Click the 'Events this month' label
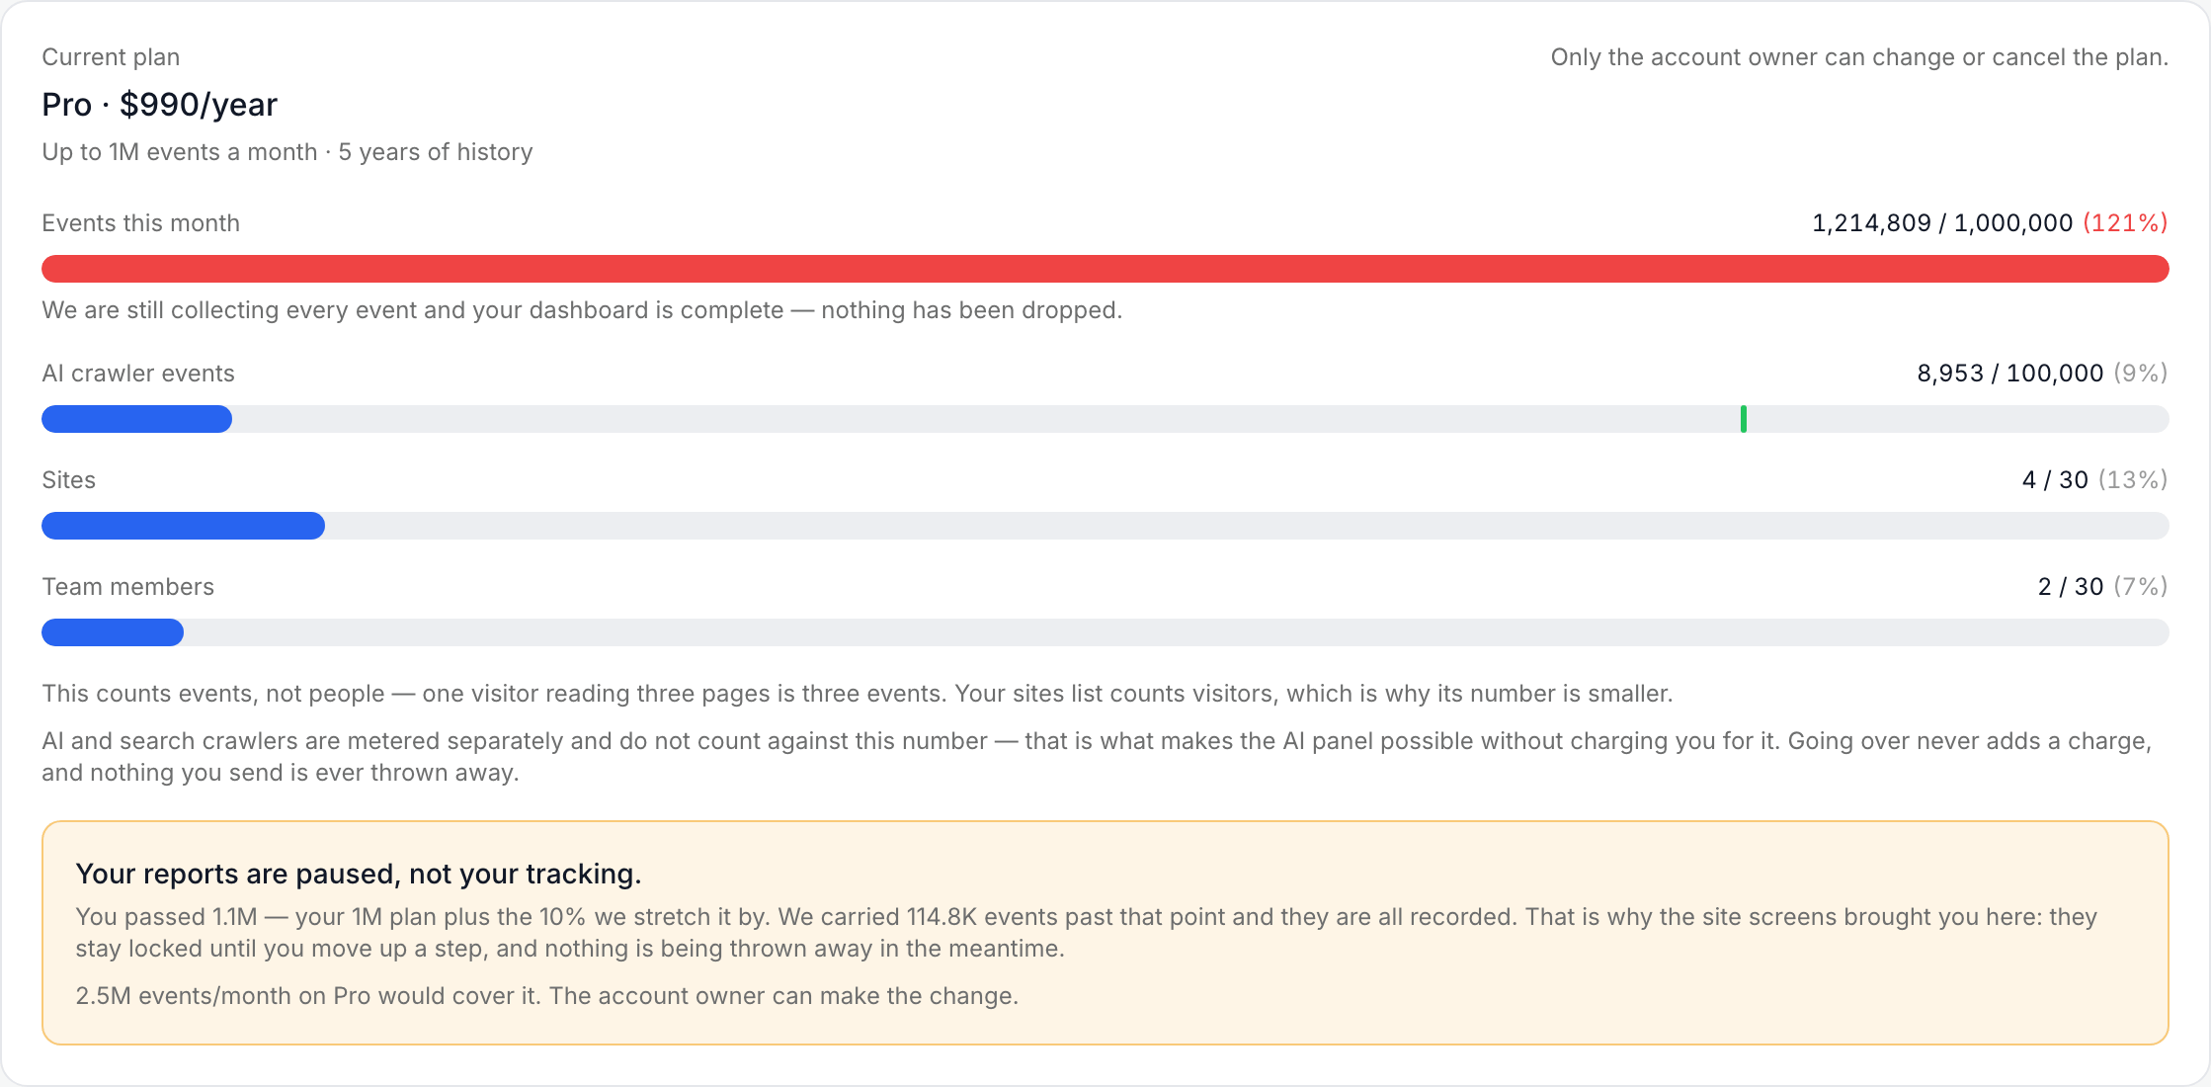The height and width of the screenshot is (1087, 2211). click(140, 223)
